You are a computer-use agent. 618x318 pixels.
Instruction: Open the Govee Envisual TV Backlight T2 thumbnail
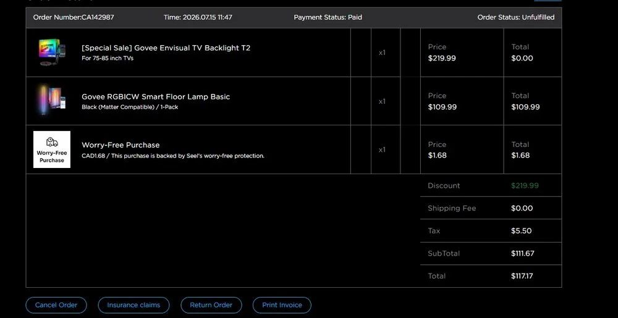click(x=52, y=52)
